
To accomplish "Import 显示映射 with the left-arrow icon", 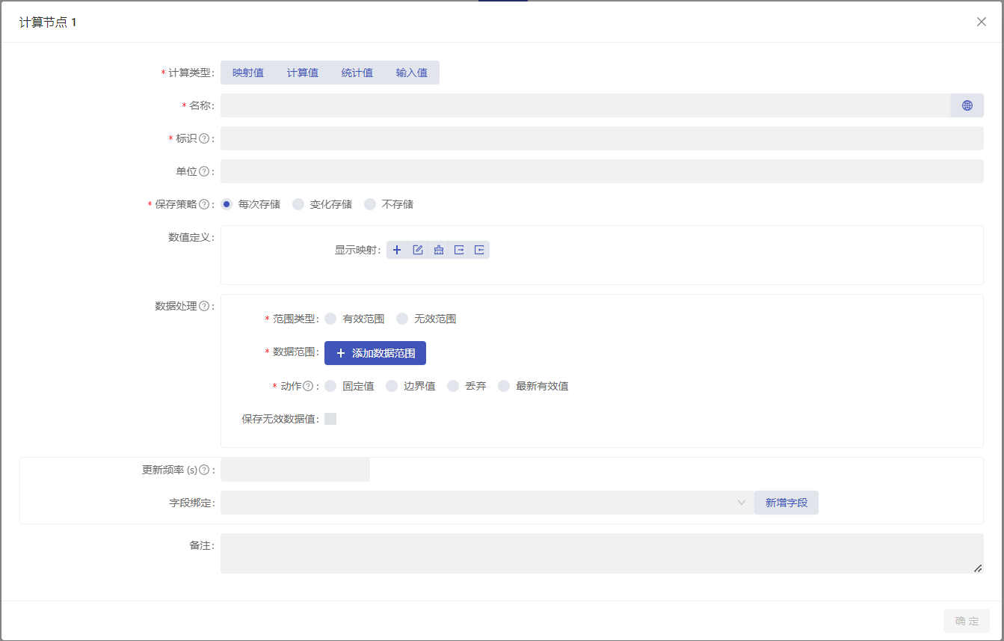I will point(479,250).
